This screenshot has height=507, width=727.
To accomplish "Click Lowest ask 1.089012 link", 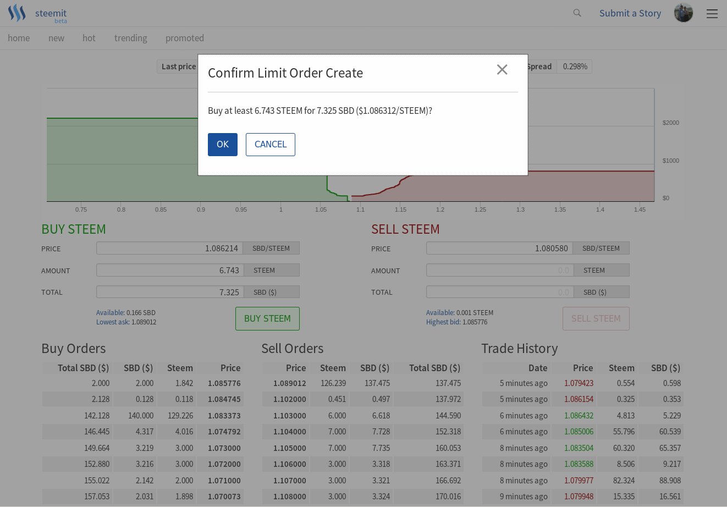I will pos(126,322).
